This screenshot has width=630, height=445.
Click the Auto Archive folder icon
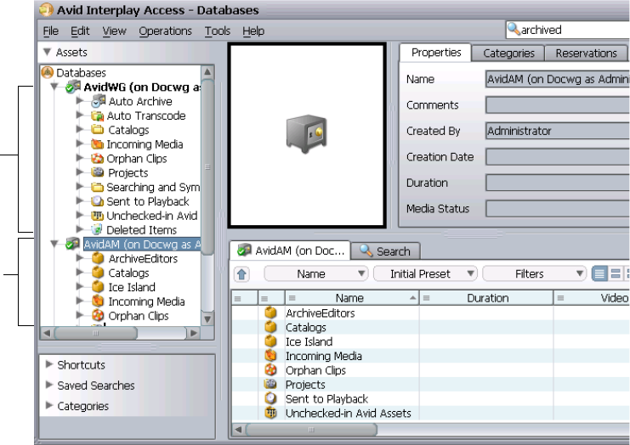click(98, 101)
